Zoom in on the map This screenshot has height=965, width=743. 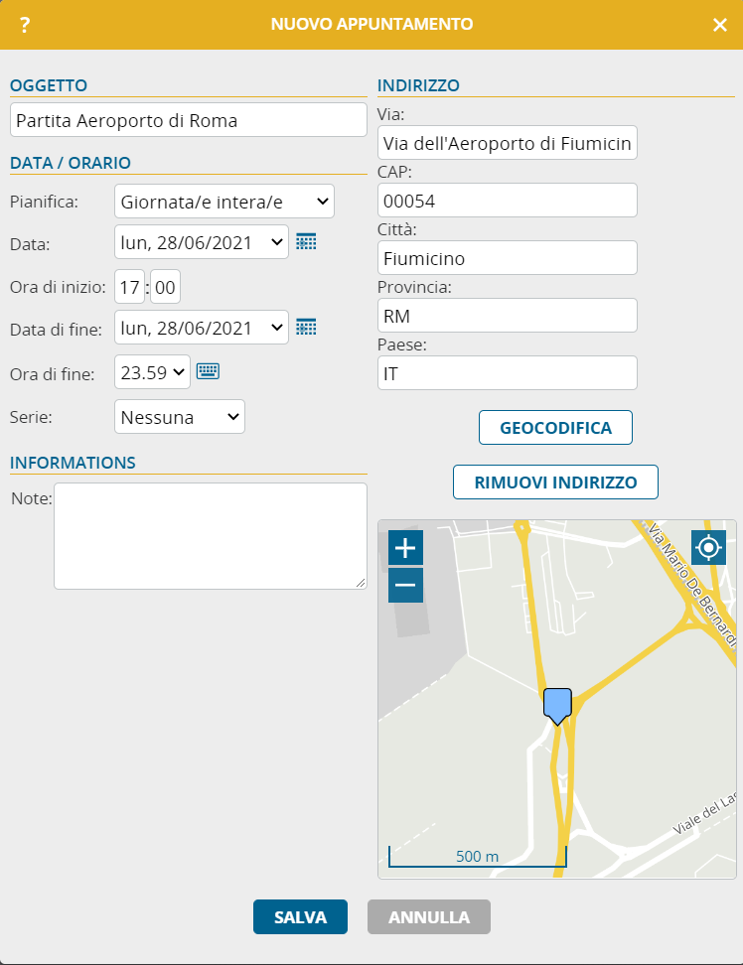405,547
